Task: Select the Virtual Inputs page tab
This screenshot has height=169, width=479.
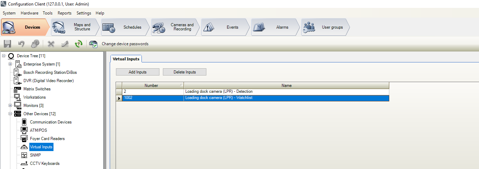Action: pyautogui.click(x=126, y=59)
